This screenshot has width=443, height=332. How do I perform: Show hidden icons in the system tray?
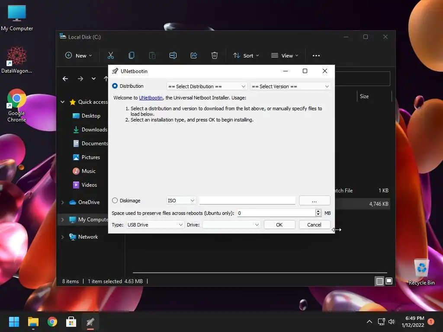(369, 322)
